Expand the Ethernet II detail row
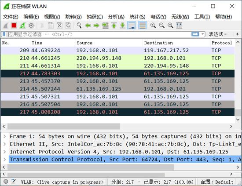Viewport: 242px width, 186px height. point(5,144)
